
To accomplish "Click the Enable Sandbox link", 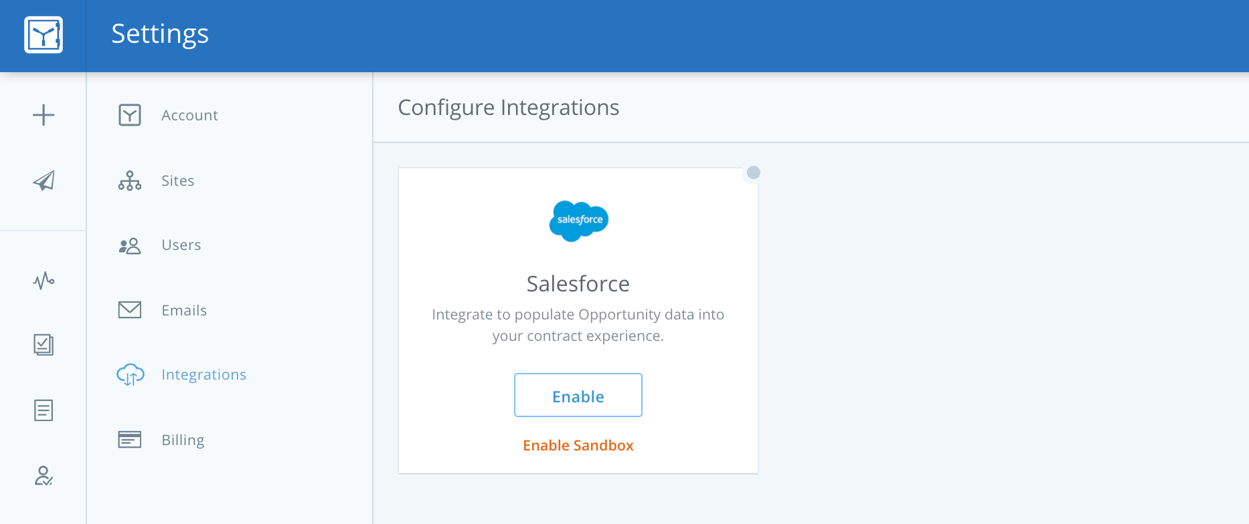I will 578,445.
